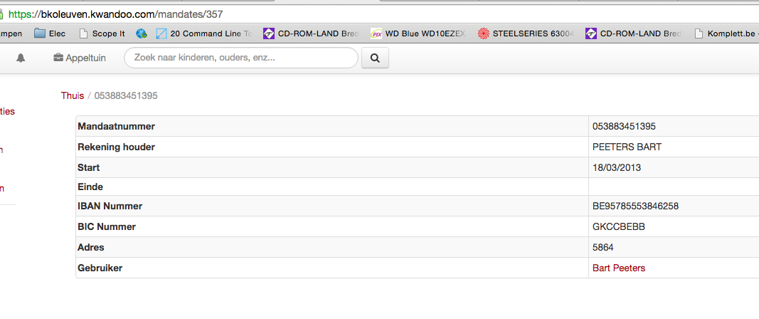The height and width of the screenshot is (319, 759).
Task: Open the 20 Command Line bookmark
Action: pos(204,33)
